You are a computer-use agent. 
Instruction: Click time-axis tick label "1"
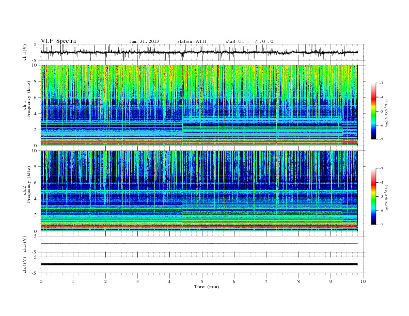(73, 281)
